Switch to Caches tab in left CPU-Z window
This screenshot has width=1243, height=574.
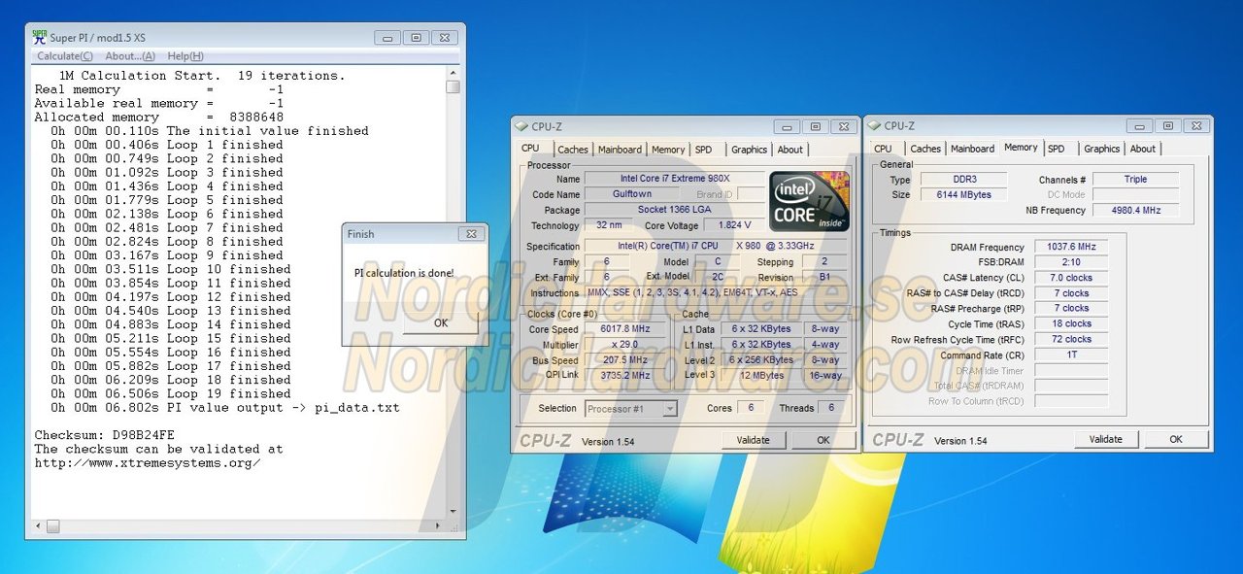(572, 150)
